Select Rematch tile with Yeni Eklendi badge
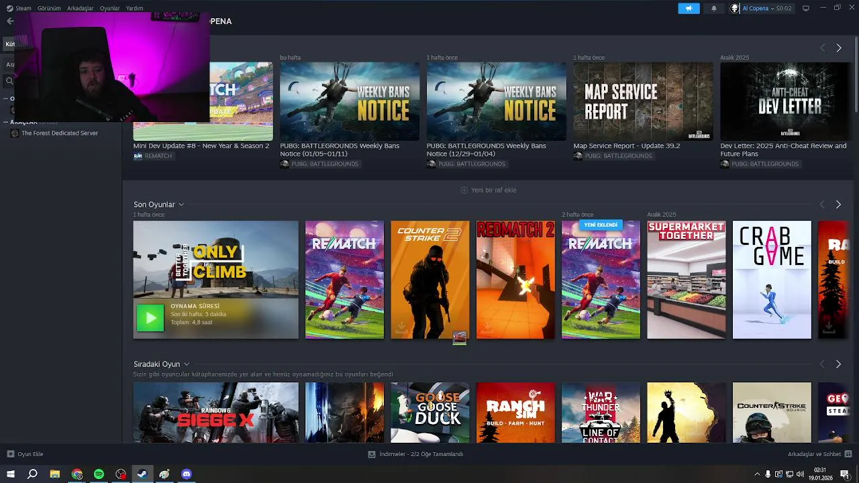The width and height of the screenshot is (859, 483). click(601, 280)
